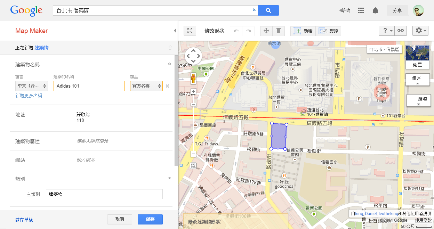Redo the shape edit
Image resolution: width=434 pixels, height=229 pixels.
pyautogui.click(x=248, y=31)
